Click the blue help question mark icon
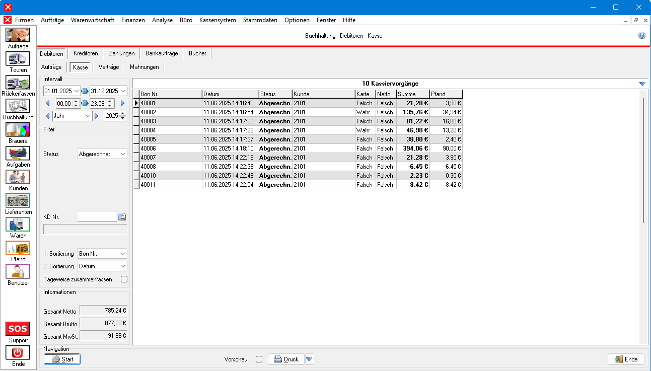The image size is (651, 371). coord(642,36)
